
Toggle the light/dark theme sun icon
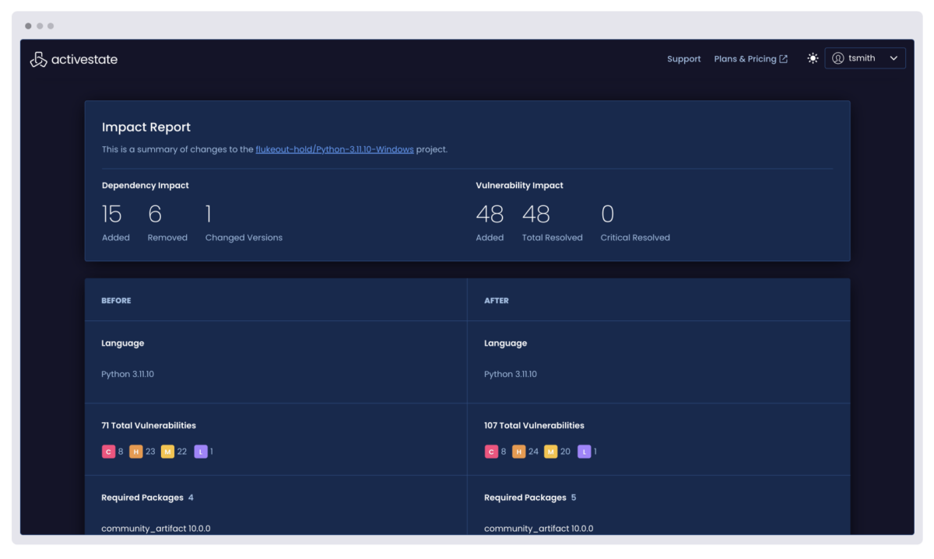tap(813, 58)
